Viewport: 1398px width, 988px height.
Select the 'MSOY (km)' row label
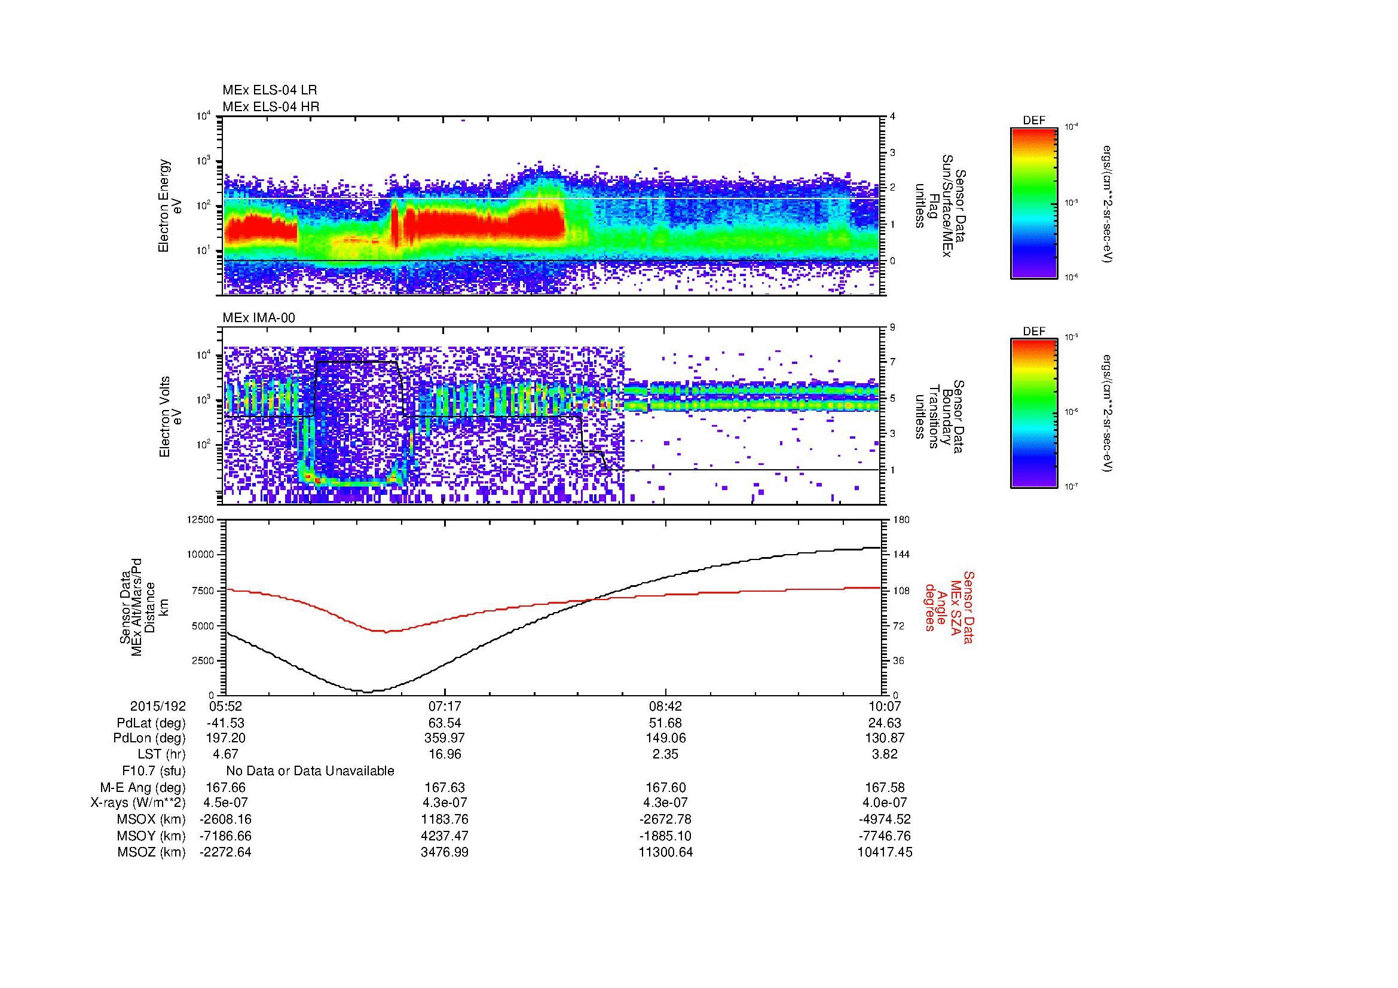151,836
